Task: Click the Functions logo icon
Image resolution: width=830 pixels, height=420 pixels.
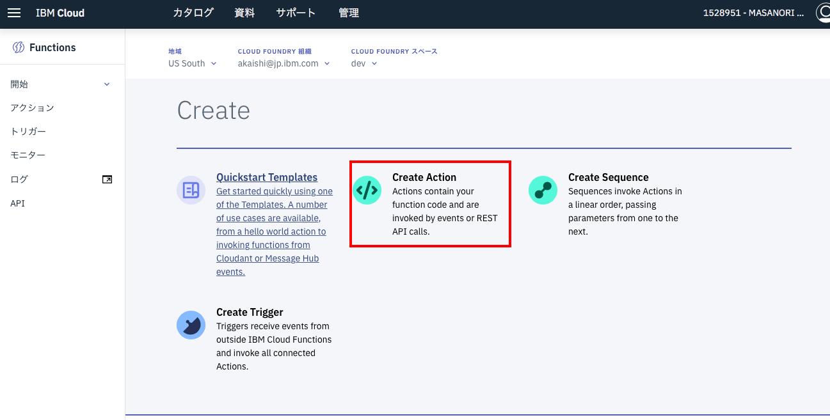Action: pyautogui.click(x=19, y=47)
